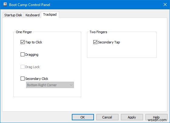
Task: Expand the Bottom Right Corner dropdown
Action: click(x=50, y=85)
